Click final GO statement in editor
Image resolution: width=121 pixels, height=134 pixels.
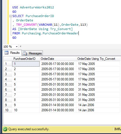click(x=14, y=38)
